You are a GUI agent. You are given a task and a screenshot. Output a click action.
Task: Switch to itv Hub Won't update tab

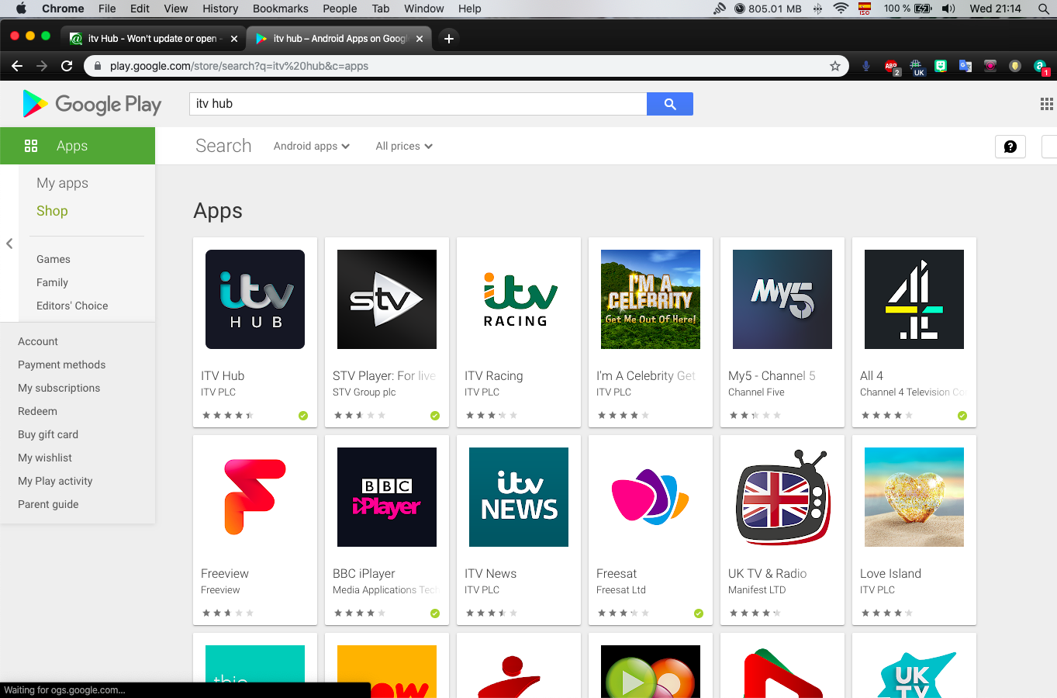tap(152, 38)
